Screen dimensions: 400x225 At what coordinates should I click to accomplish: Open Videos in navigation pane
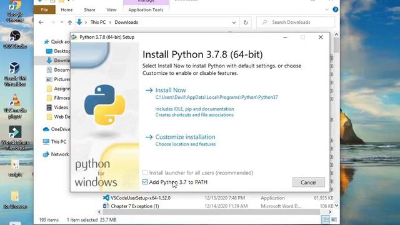[57, 107]
